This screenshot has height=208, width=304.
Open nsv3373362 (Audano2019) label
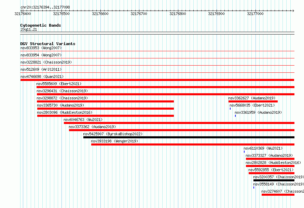tap(92, 127)
